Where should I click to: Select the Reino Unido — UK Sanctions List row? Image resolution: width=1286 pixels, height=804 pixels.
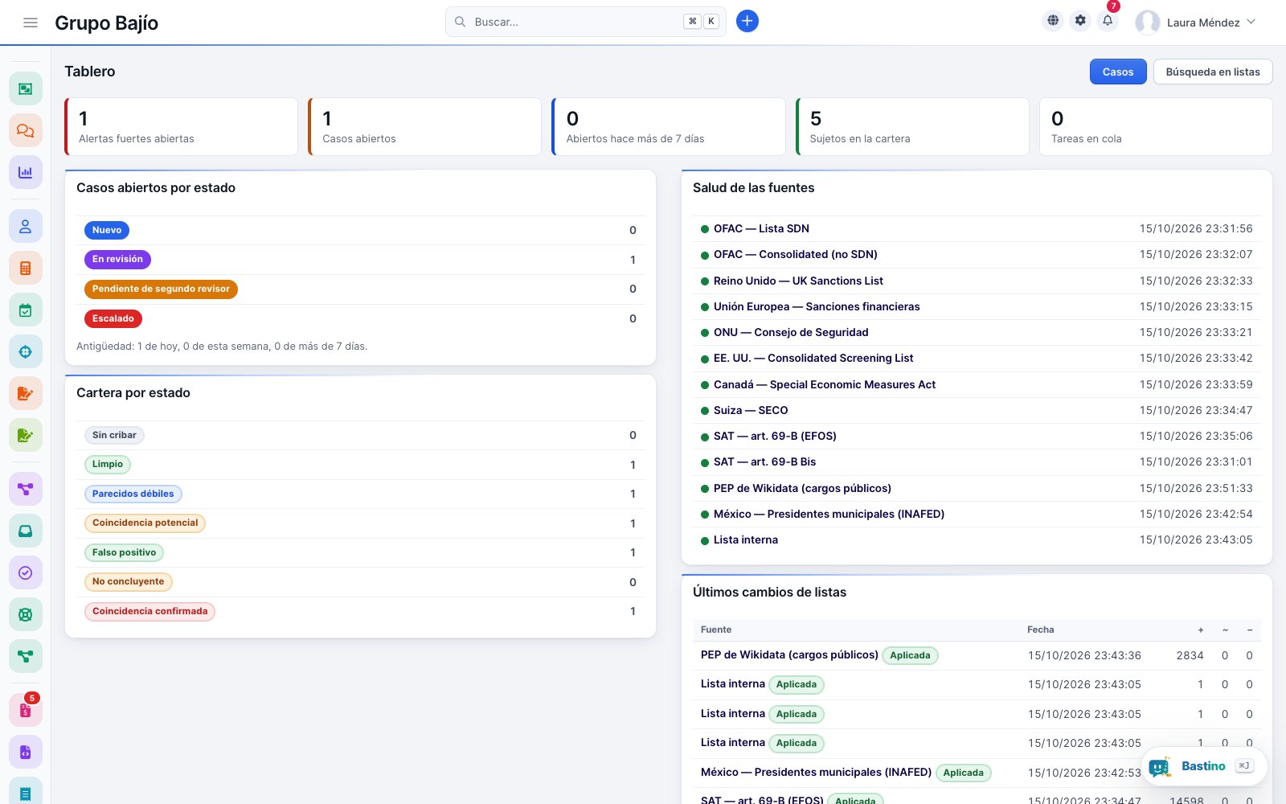[977, 281]
